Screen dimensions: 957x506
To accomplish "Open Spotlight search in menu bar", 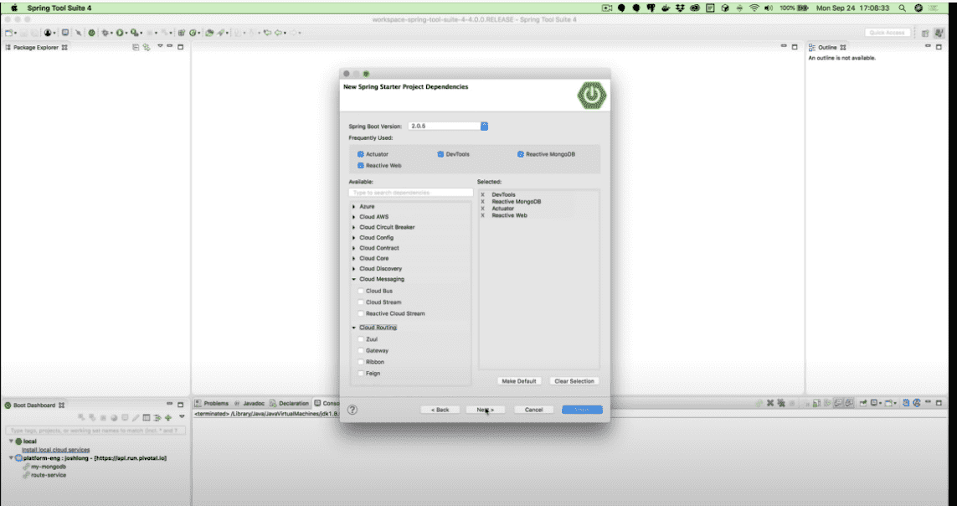I will 902,8.
